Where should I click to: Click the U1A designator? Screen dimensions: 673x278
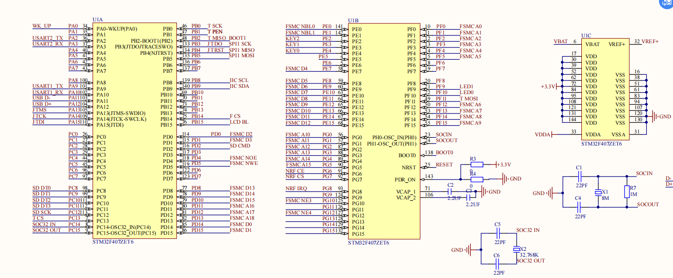[97, 19]
